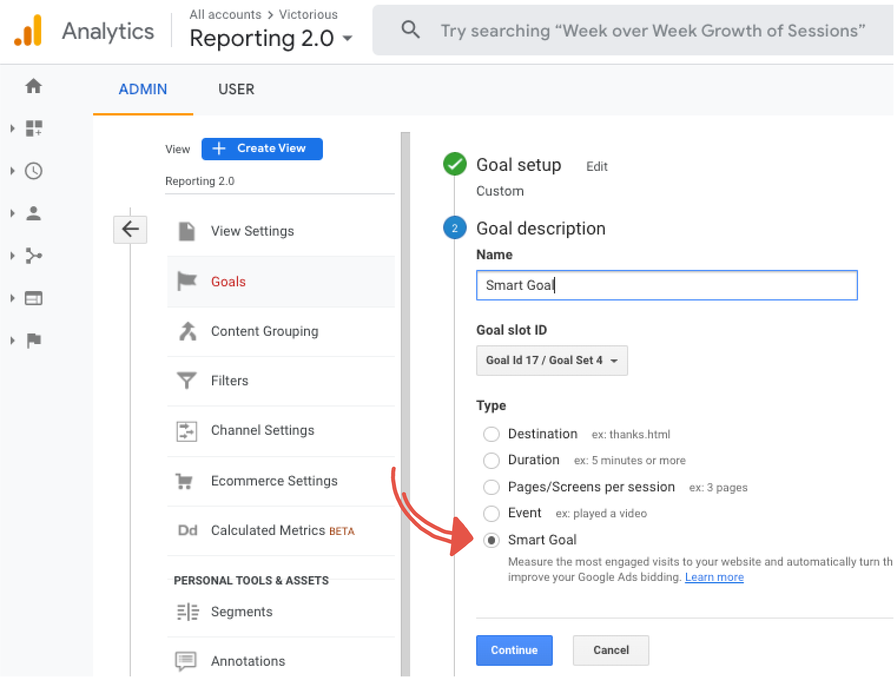Select the Destination goal type
This screenshot has width=894, height=677.
[x=491, y=434]
